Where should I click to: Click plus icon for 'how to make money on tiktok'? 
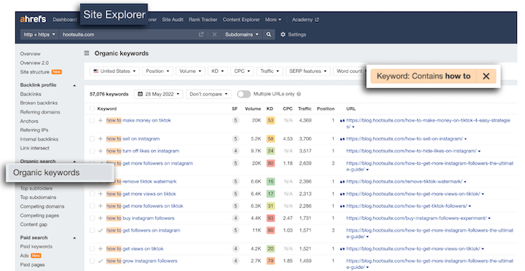click(101, 120)
